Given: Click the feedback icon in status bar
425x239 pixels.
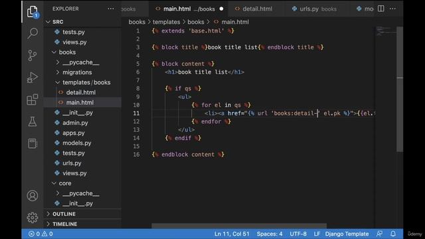Looking at the screenshot, I should [379, 234].
